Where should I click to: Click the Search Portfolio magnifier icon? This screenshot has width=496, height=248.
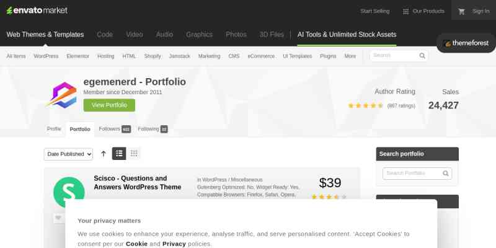446,174
